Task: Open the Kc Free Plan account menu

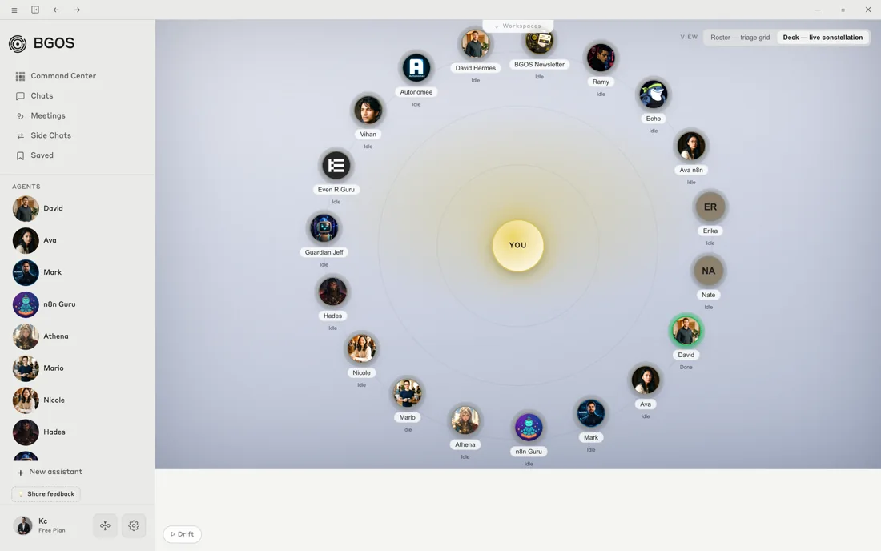Action: point(39,525)
